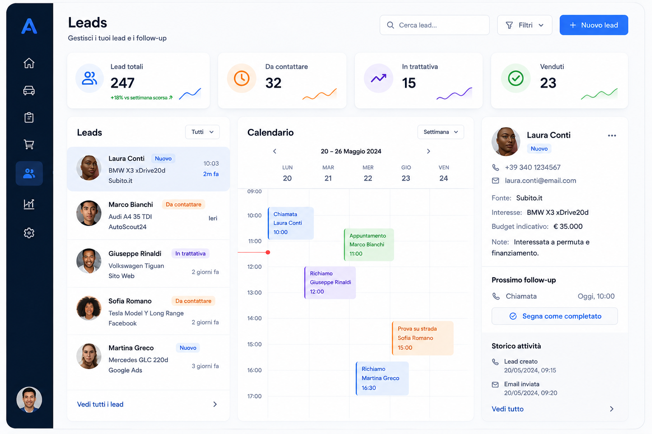Open the Chiamata Laura Conti 10:00 event
The image size is (652, 434).
291,223
